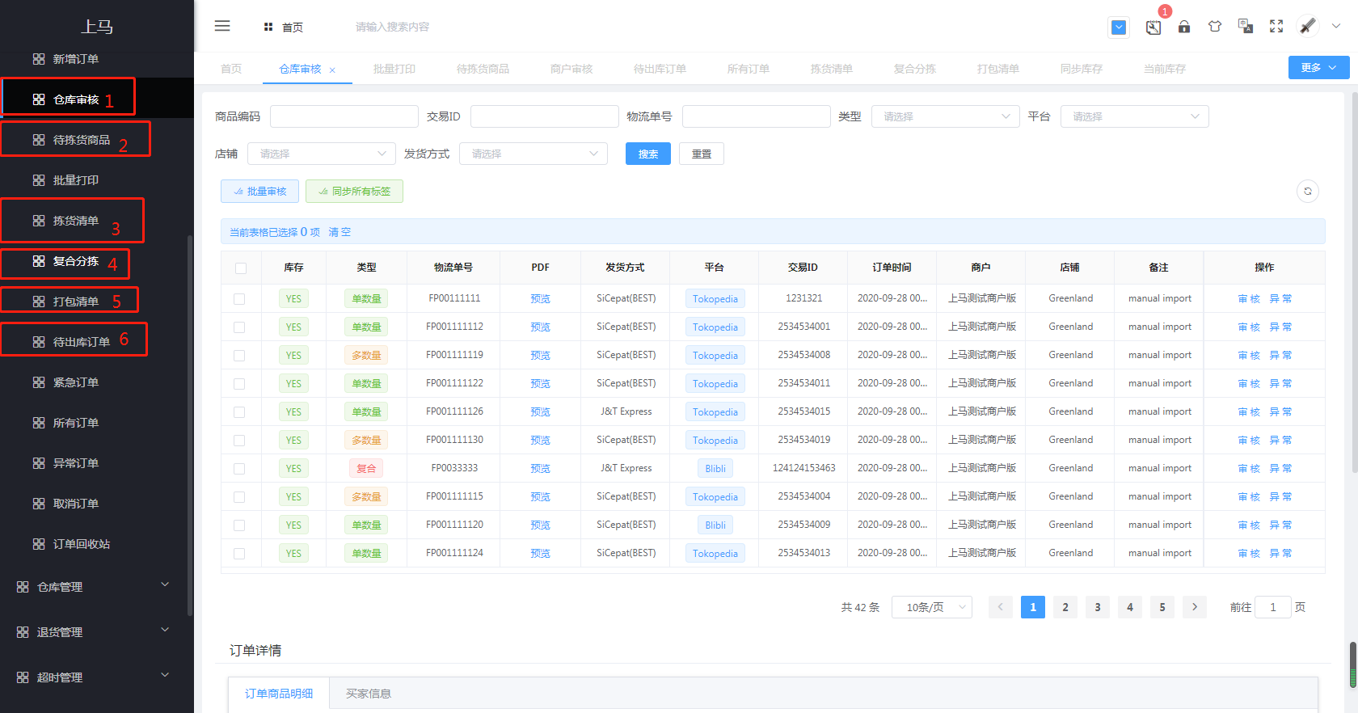1358x713 pixels.
Task: Click the 商品编码 input field
Action: [344, 116]
